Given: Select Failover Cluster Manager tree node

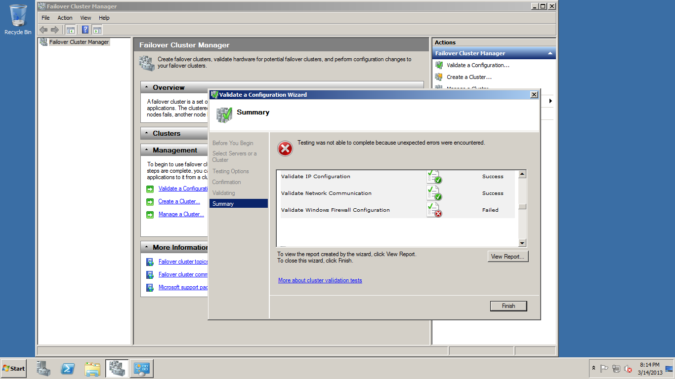Looking at the screenshot, I should click(x=79, y=42).
